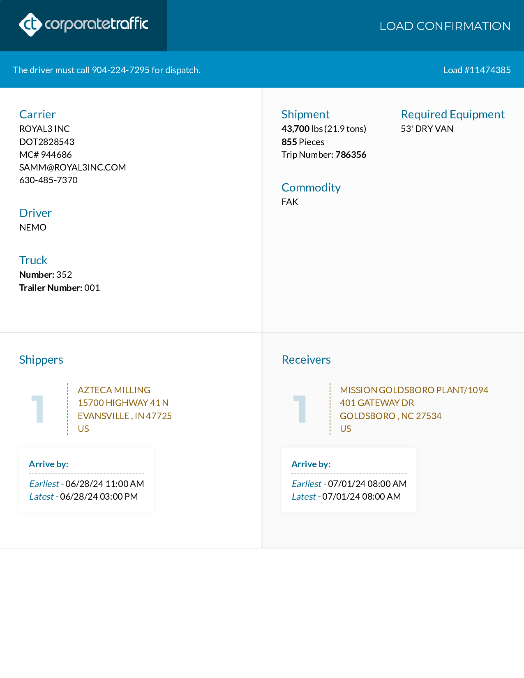
Task: Click the corporatetraffic logo
Action: pyautogui.click(x=83, y=25)
